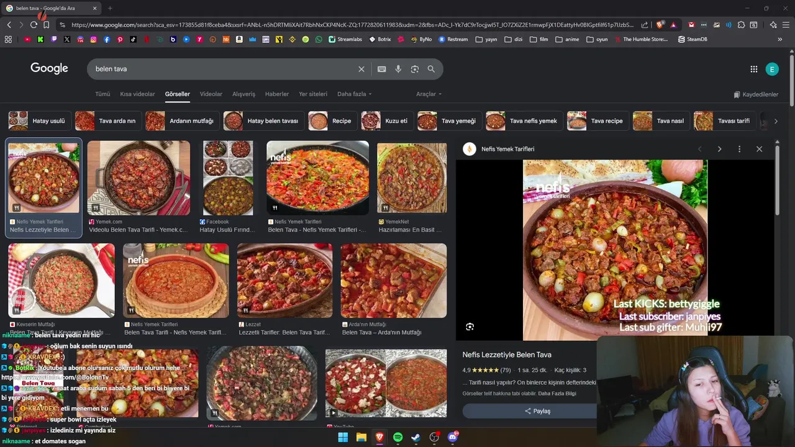795x447 pixels.
Task: Click the Google logo
Action: pos(49,68)
